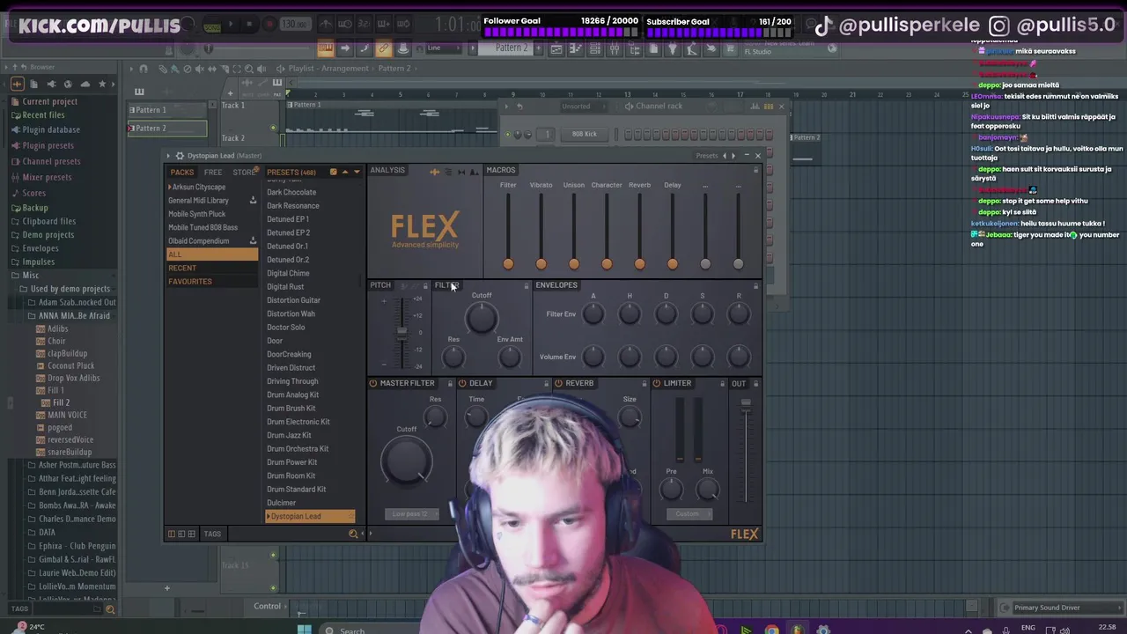
Task: Click the favorites star icon in Browser
Action: pos(102,84)
